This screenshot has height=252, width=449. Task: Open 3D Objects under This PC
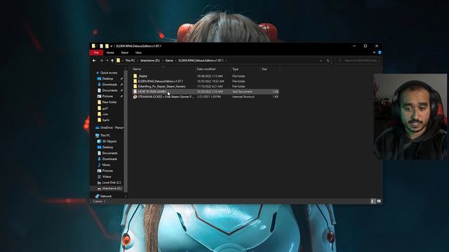tap(109, 141)
